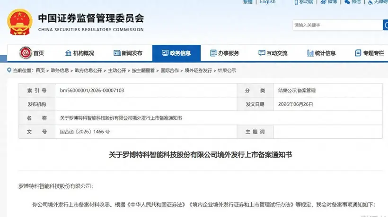Open the 办事服务 menu tab
Viewport: 388px width, 217px height.
click(x=225, y=53)
